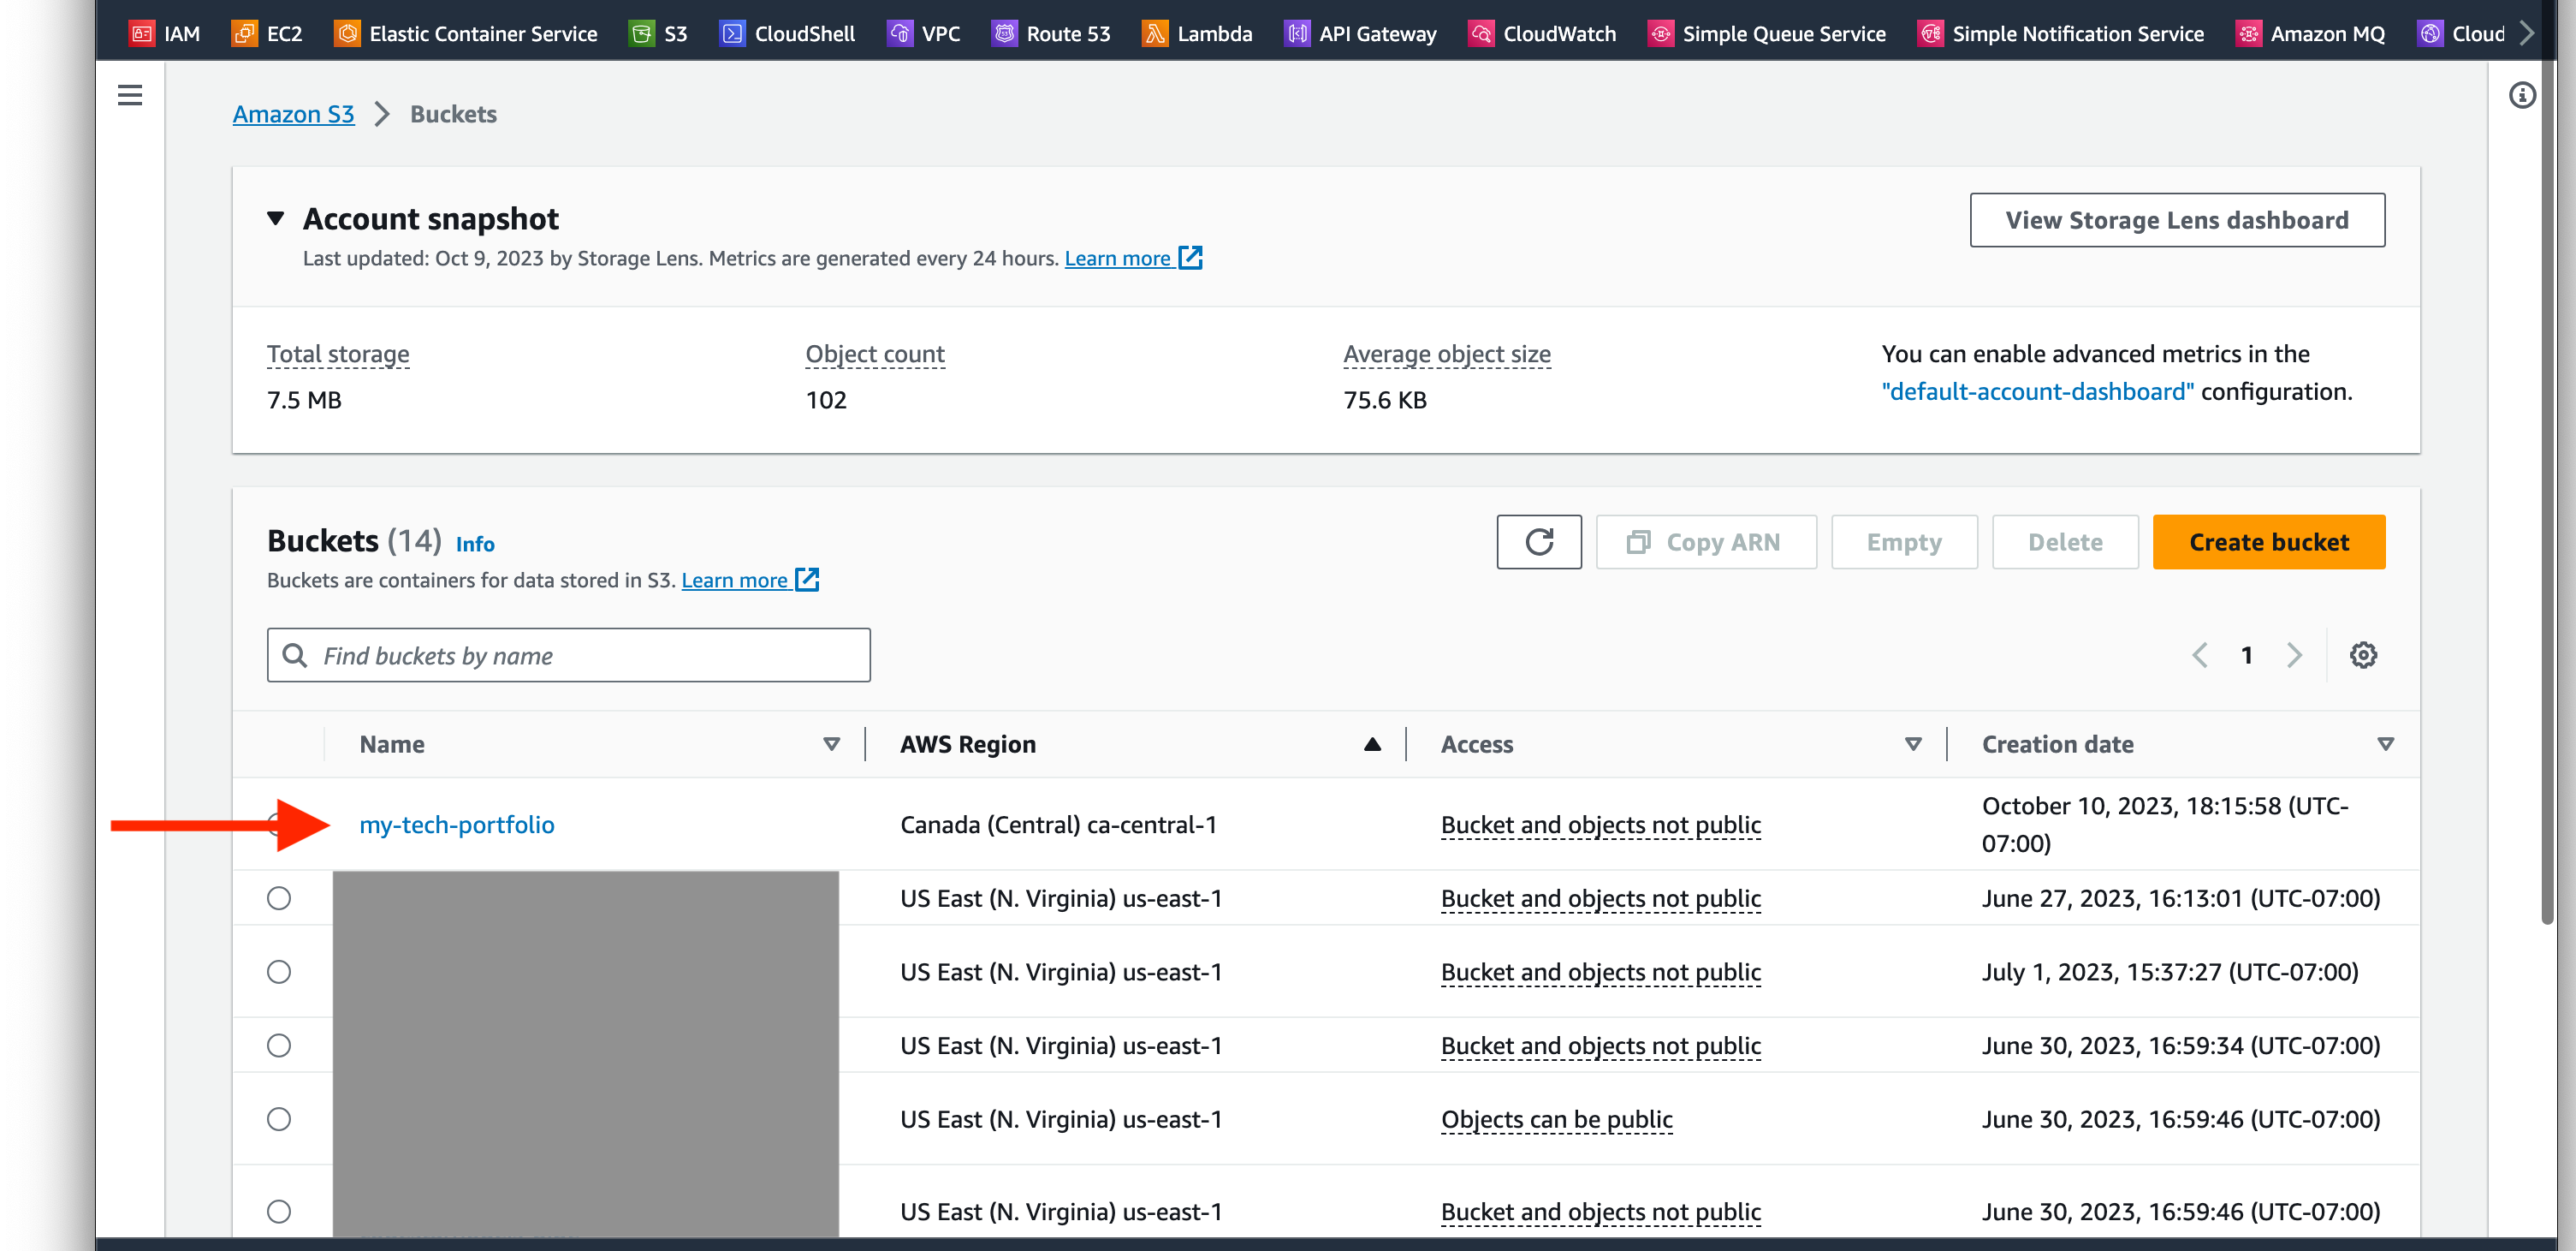Open the my-tech-portfolio bucket
The height and width of the screenshot is (1251, 2576).
tap(457, 824)
